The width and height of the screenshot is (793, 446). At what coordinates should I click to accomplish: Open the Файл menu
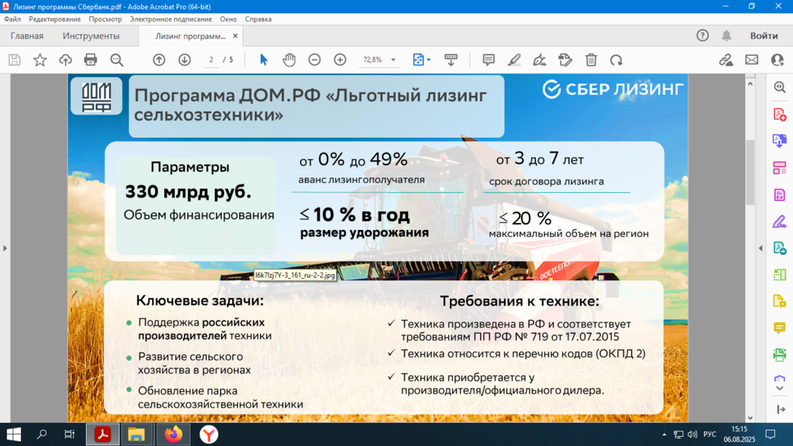tap(12, 19)
